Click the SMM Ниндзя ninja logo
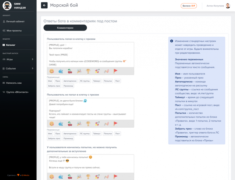 click(x=7, y=5)
